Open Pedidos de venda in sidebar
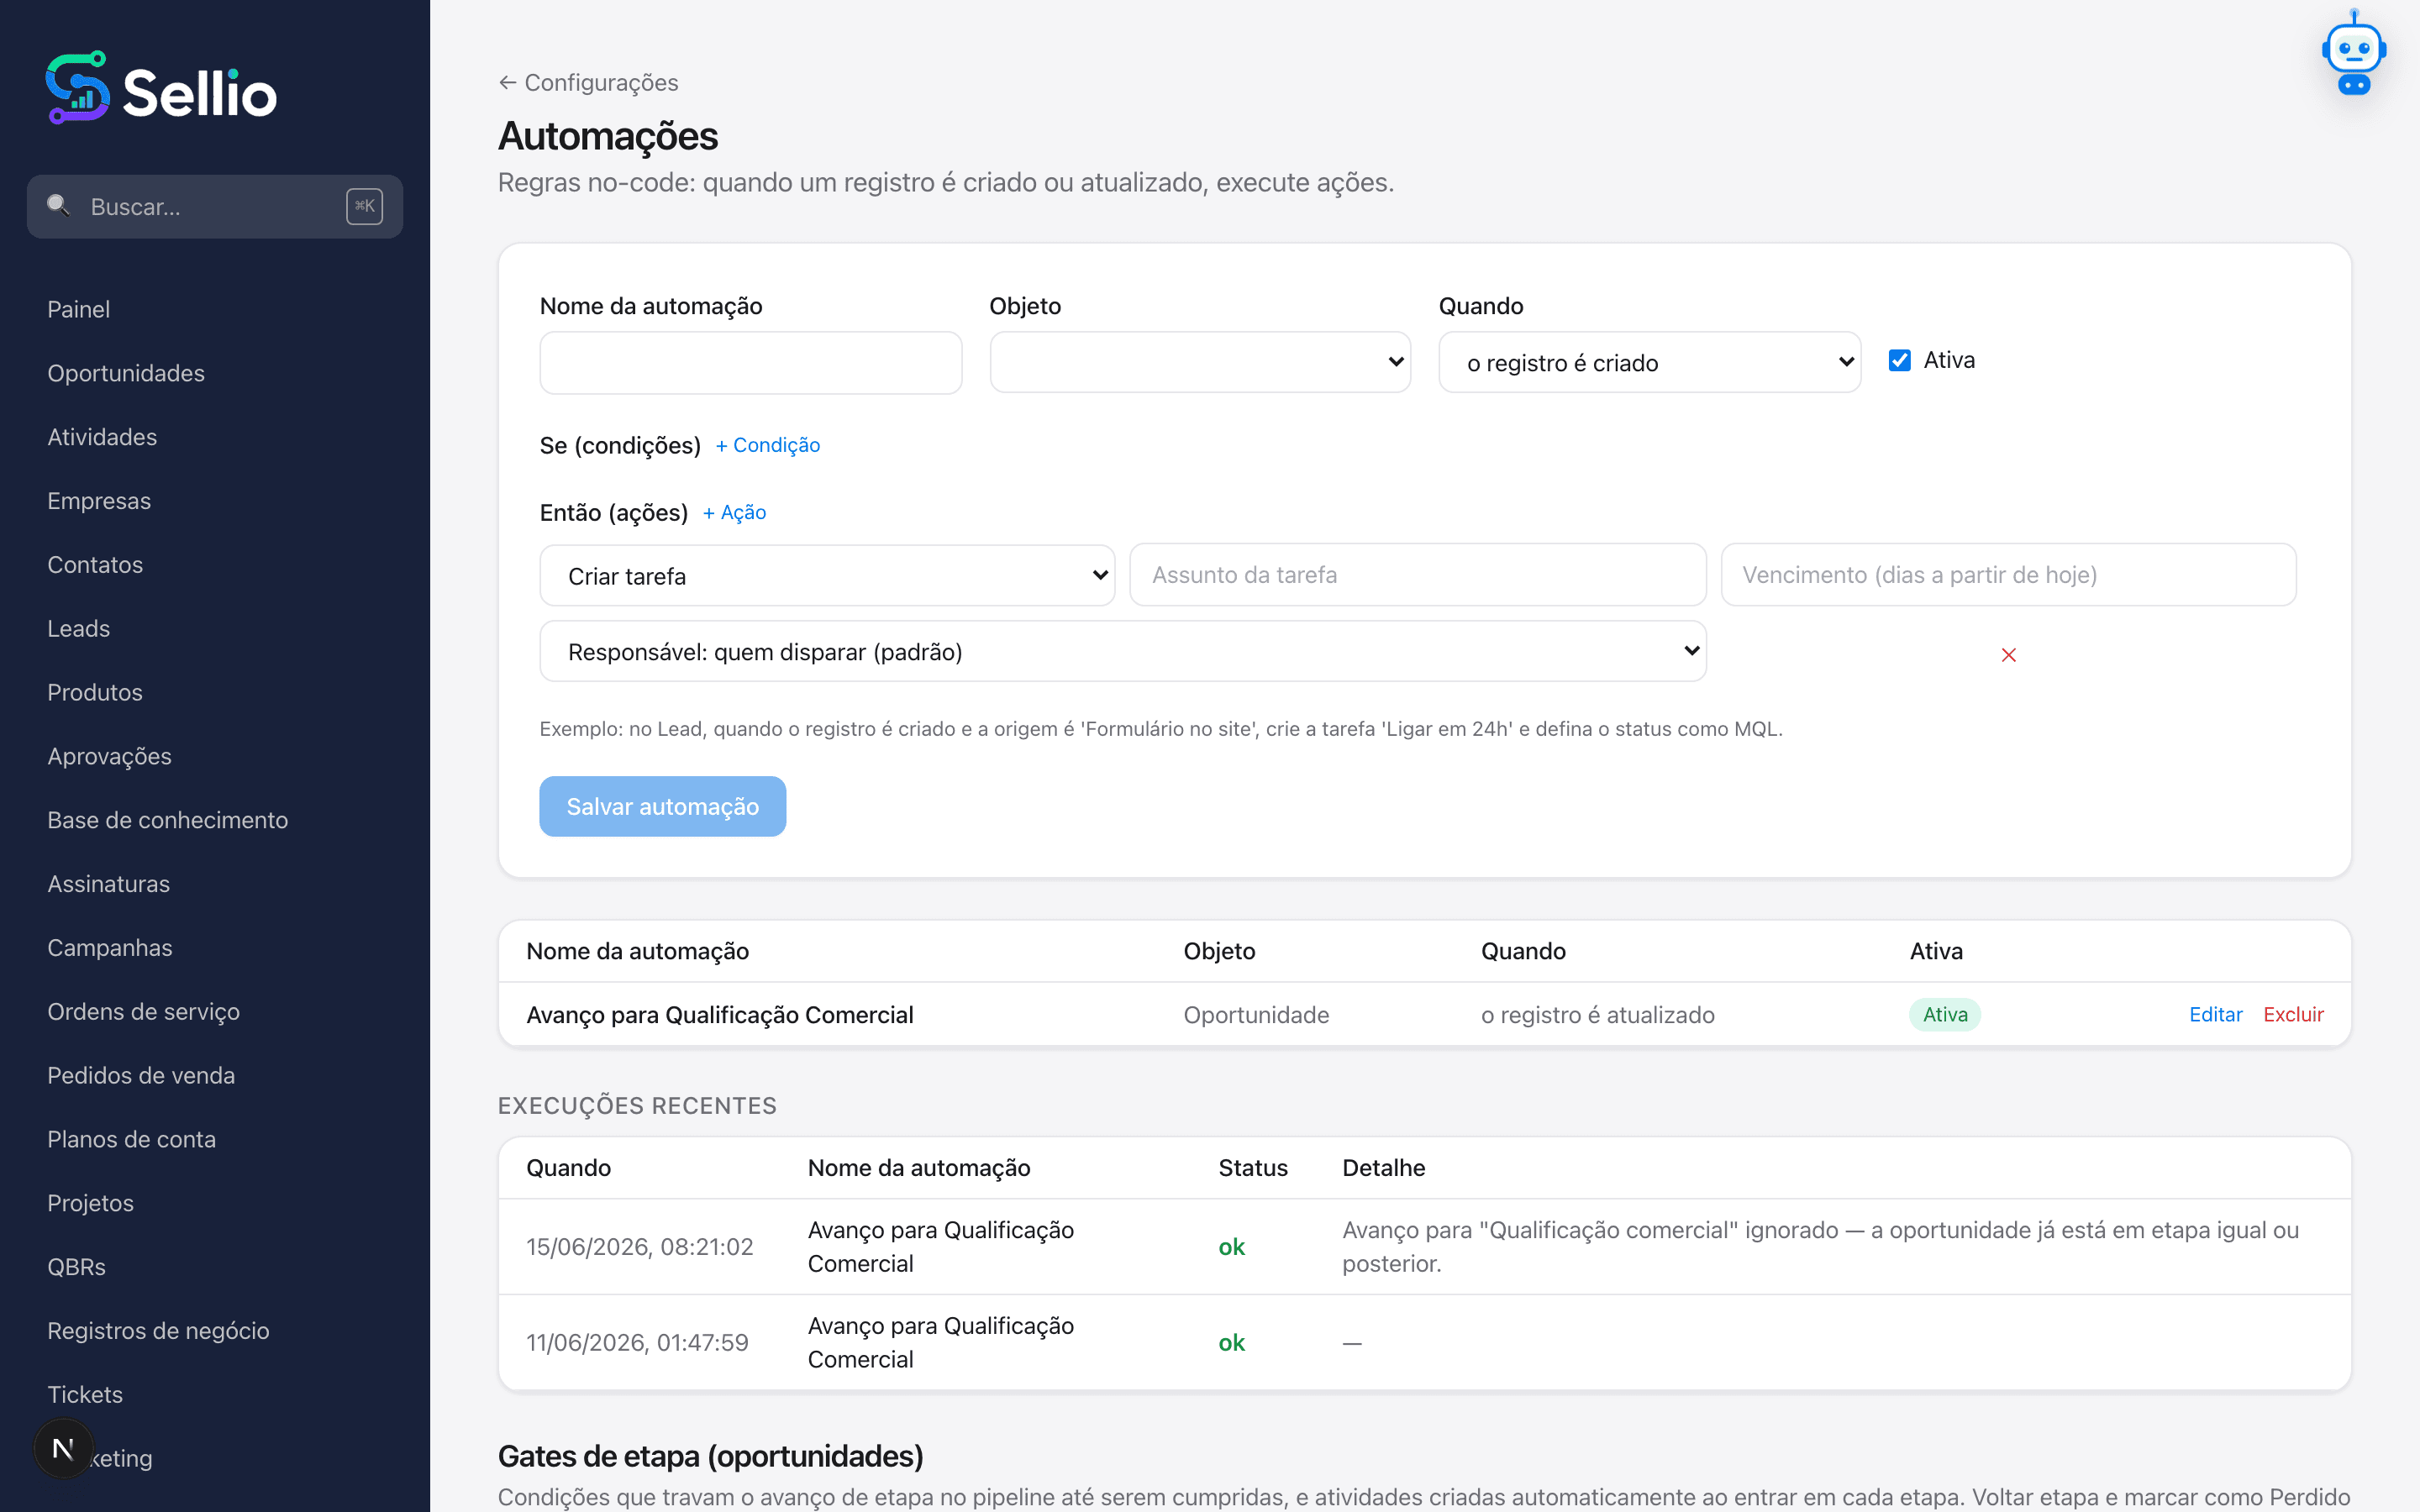The image size is (2420, 1512). pos(141,1075)
